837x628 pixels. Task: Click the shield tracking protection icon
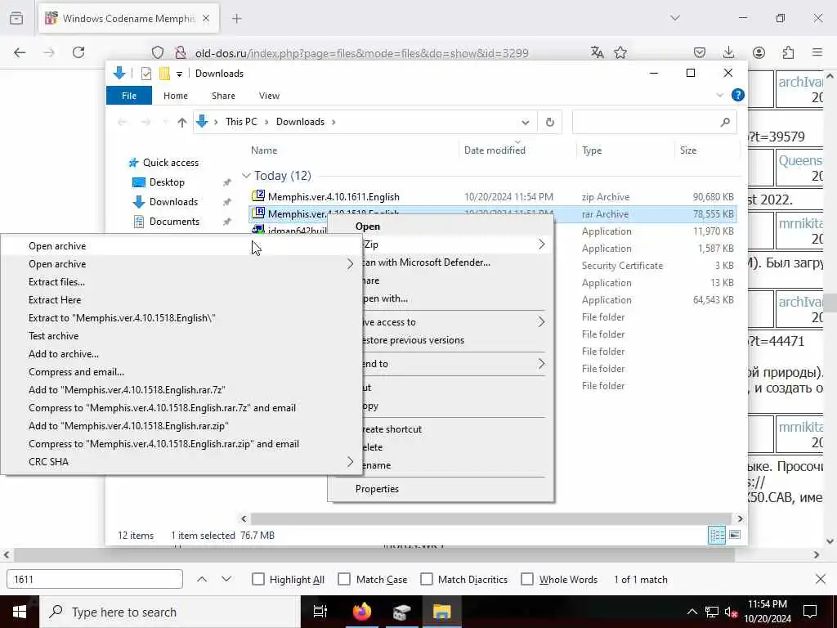158,52
